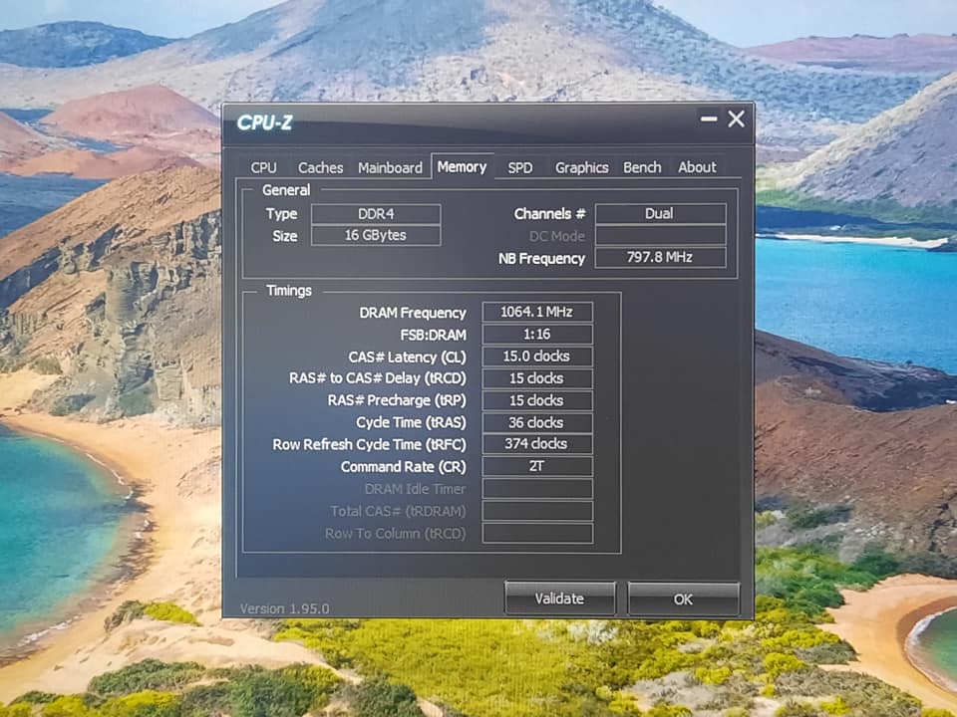Show the About tab
Screen dimensions: 957x717
point(697,167)
